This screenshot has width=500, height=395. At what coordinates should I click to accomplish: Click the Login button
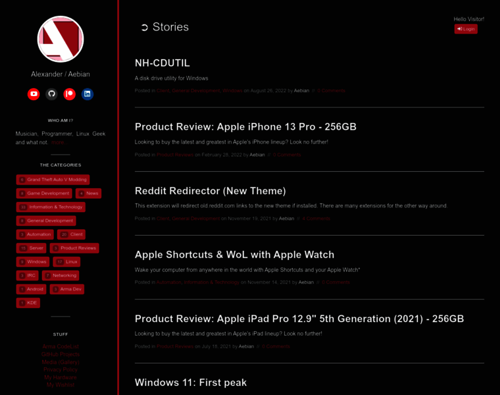[x=466, y=29]
